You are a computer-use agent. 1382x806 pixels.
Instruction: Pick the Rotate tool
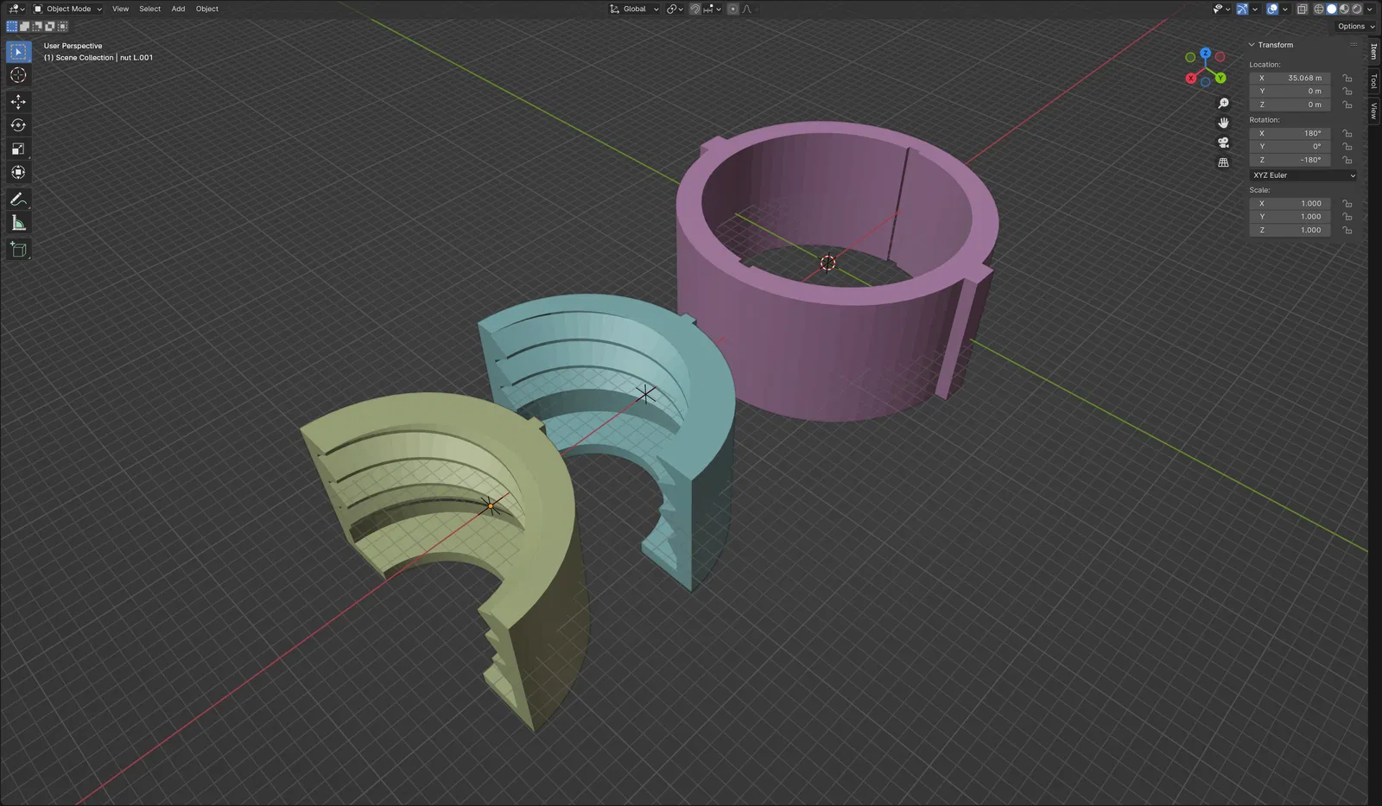(18, 125)
